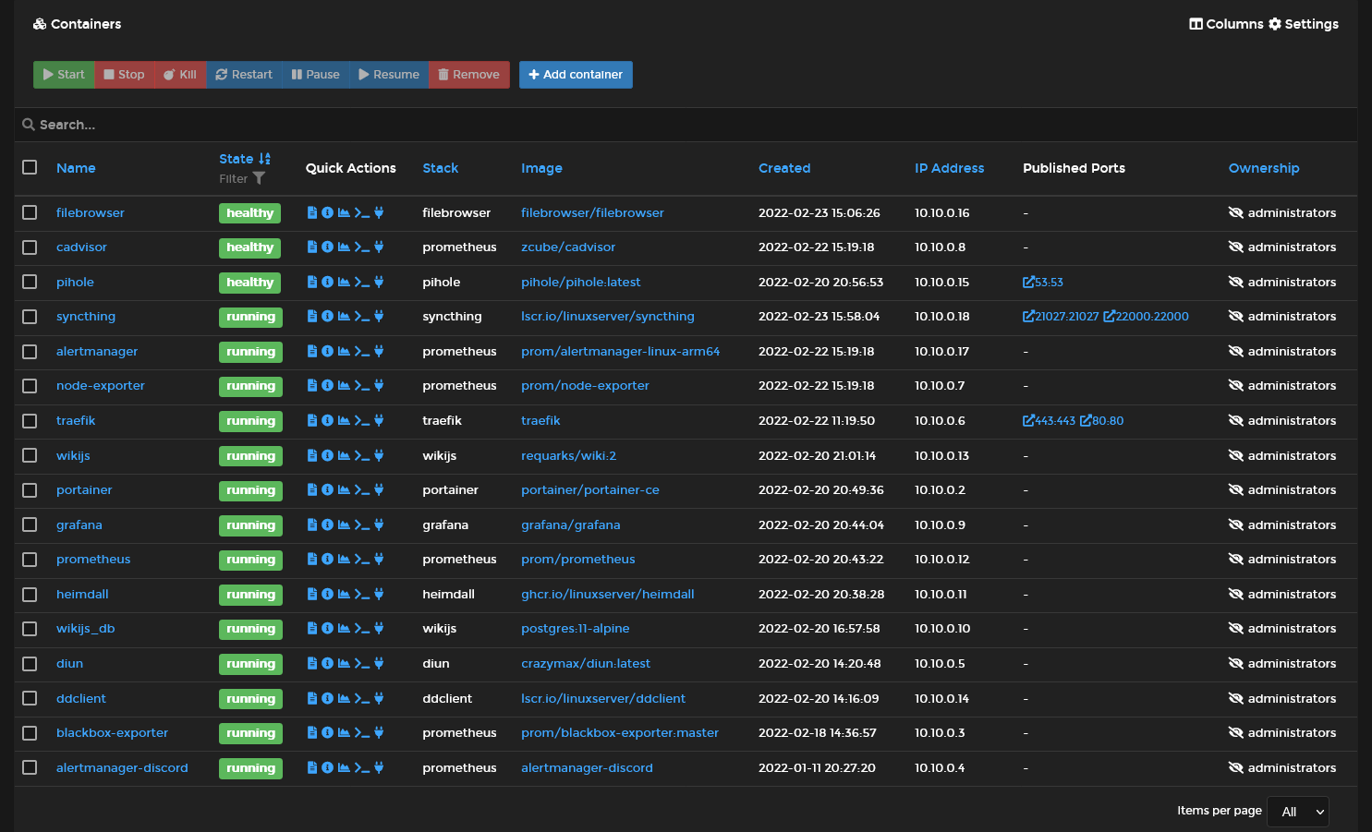Click the Remove button

468,75
